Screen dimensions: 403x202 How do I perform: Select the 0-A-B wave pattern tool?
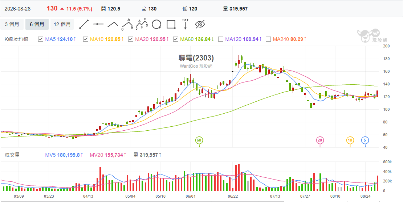(x=127, y=24)
